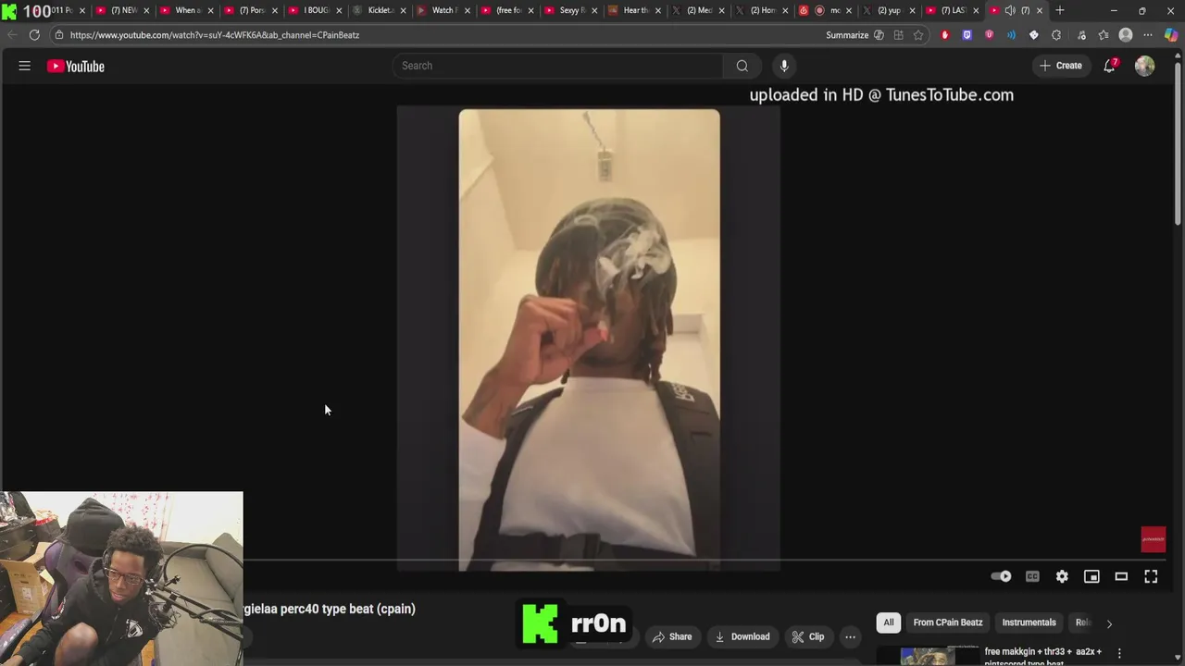This screenshot has height=666, width=1185.
Task: Mute the current tab's speaker icon
Action: [1010, 10]
